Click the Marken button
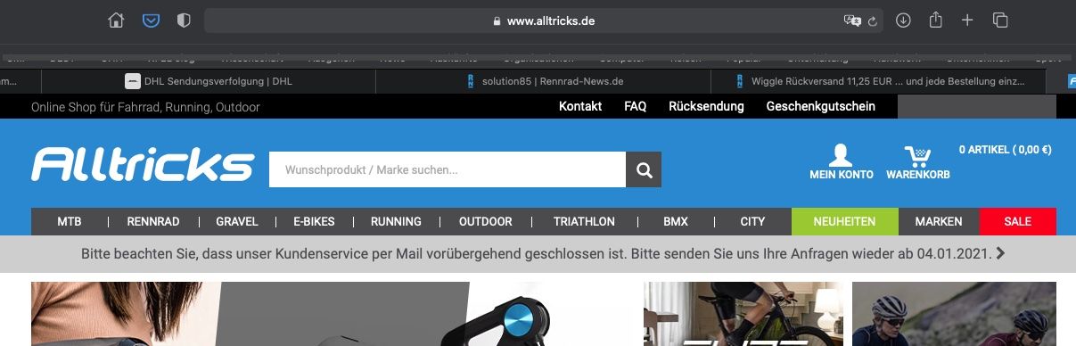This screenshot has width=1076, height=346. pyautogui.click(x=939, y=221)
